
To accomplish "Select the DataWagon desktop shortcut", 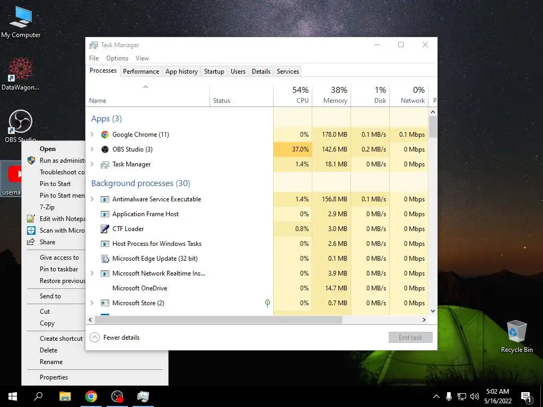I will 21,74.
